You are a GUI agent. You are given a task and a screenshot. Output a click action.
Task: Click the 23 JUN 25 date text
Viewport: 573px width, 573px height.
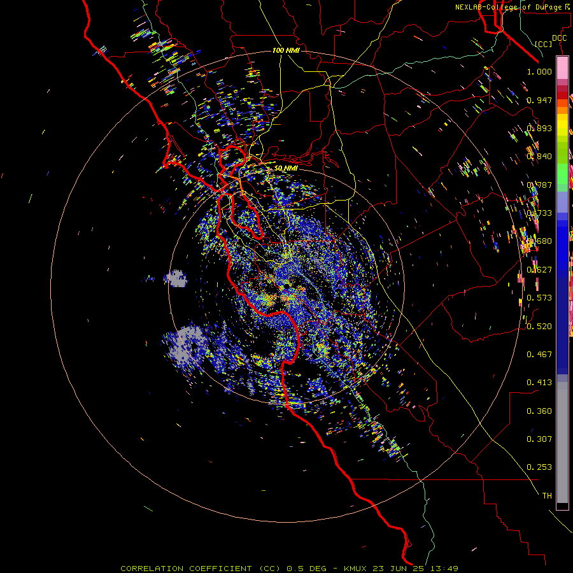coord(398,569)
